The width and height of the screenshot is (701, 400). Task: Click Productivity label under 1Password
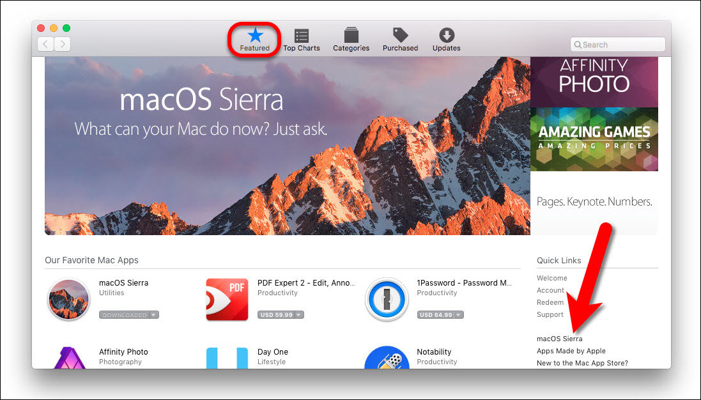coord(437,293)
